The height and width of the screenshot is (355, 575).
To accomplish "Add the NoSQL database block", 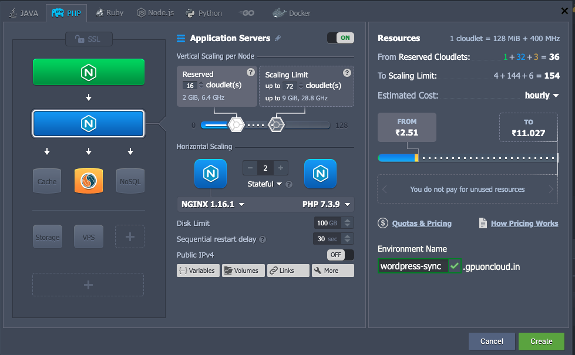I will pyautogui.click(x=130, y=181).
